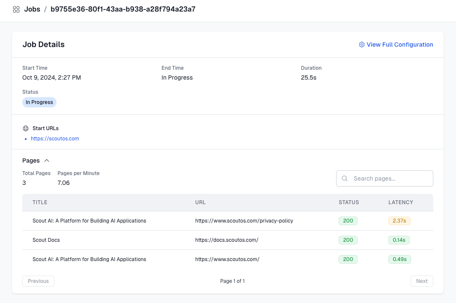Click the 200 status badge for Scout Docs
The width and height of the screenshot is (456, 303).
348,240
